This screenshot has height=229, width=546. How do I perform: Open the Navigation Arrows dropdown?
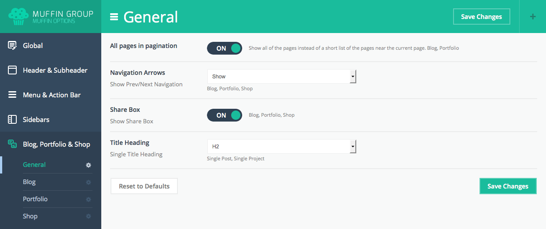click(x=281, y=76)
